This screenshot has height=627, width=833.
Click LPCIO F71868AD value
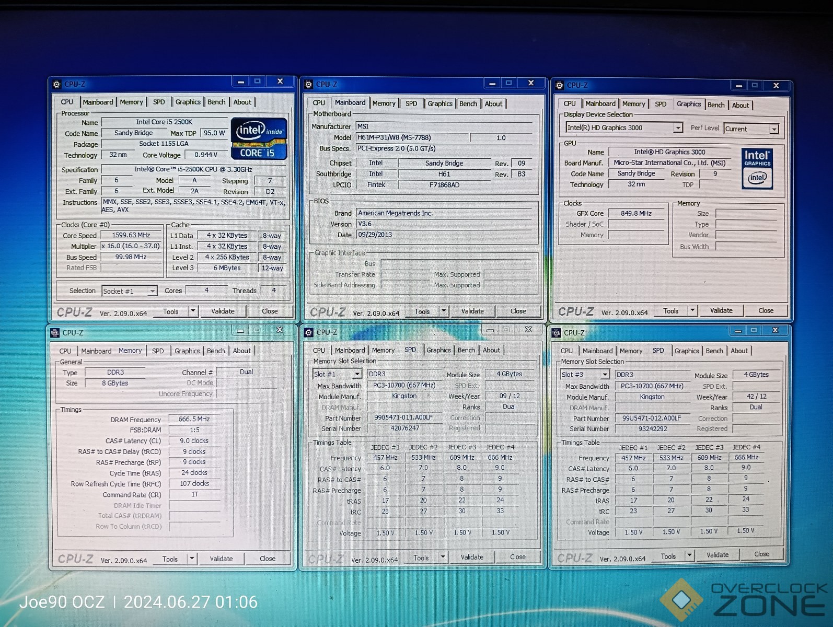pyautogui.click(x=444, y=184)
